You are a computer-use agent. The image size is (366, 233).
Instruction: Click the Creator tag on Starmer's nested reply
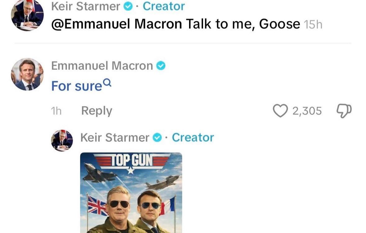point(192,137)
